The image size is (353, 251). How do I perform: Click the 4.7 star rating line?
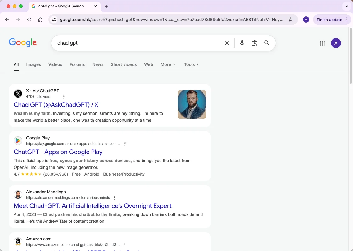(79, 174)
